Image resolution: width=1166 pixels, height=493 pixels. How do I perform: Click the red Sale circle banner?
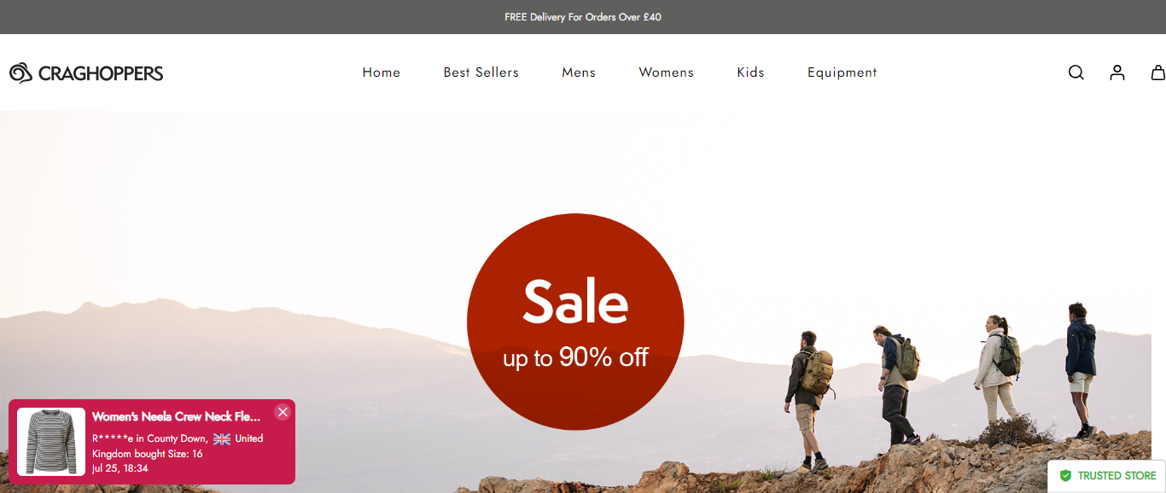pyautogui.click(x=575, y=322)
